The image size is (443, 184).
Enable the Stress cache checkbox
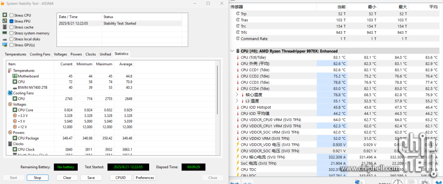(x=12, y=27)
